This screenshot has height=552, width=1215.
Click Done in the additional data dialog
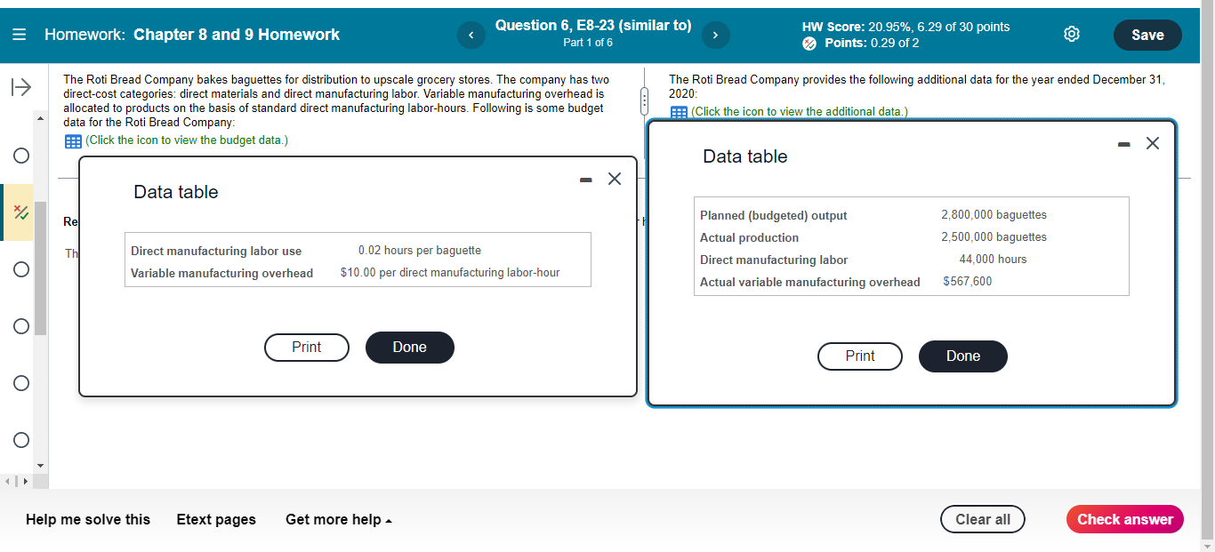click(963, 356)
